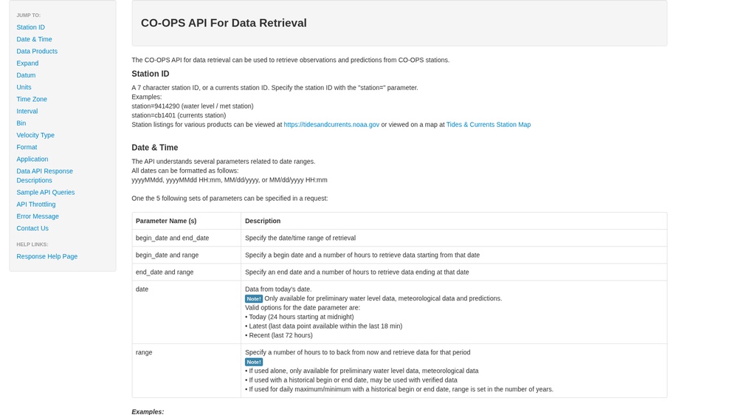
Task: Click 'station=9414290 (water level / met station)' text
Action: (x=193, y=106)
